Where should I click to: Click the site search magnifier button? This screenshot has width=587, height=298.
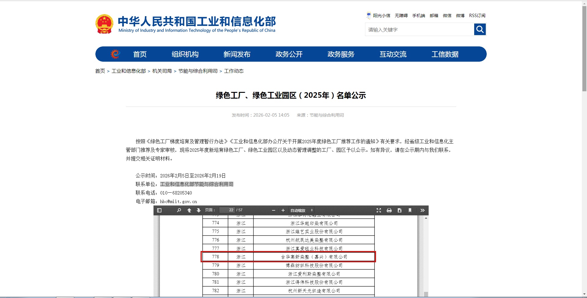click(x=480, y=30)
